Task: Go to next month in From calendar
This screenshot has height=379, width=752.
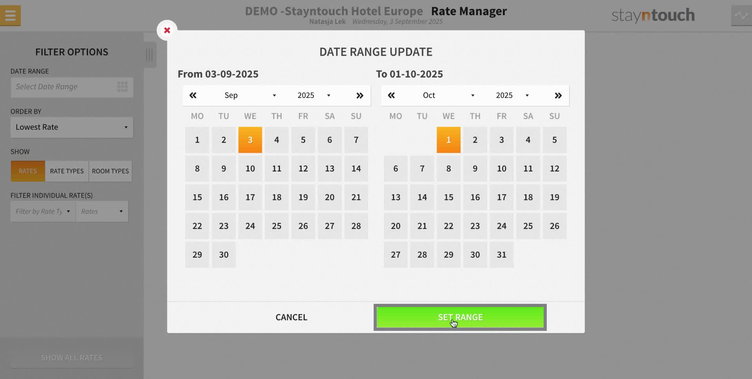Action: pos(360,96)
